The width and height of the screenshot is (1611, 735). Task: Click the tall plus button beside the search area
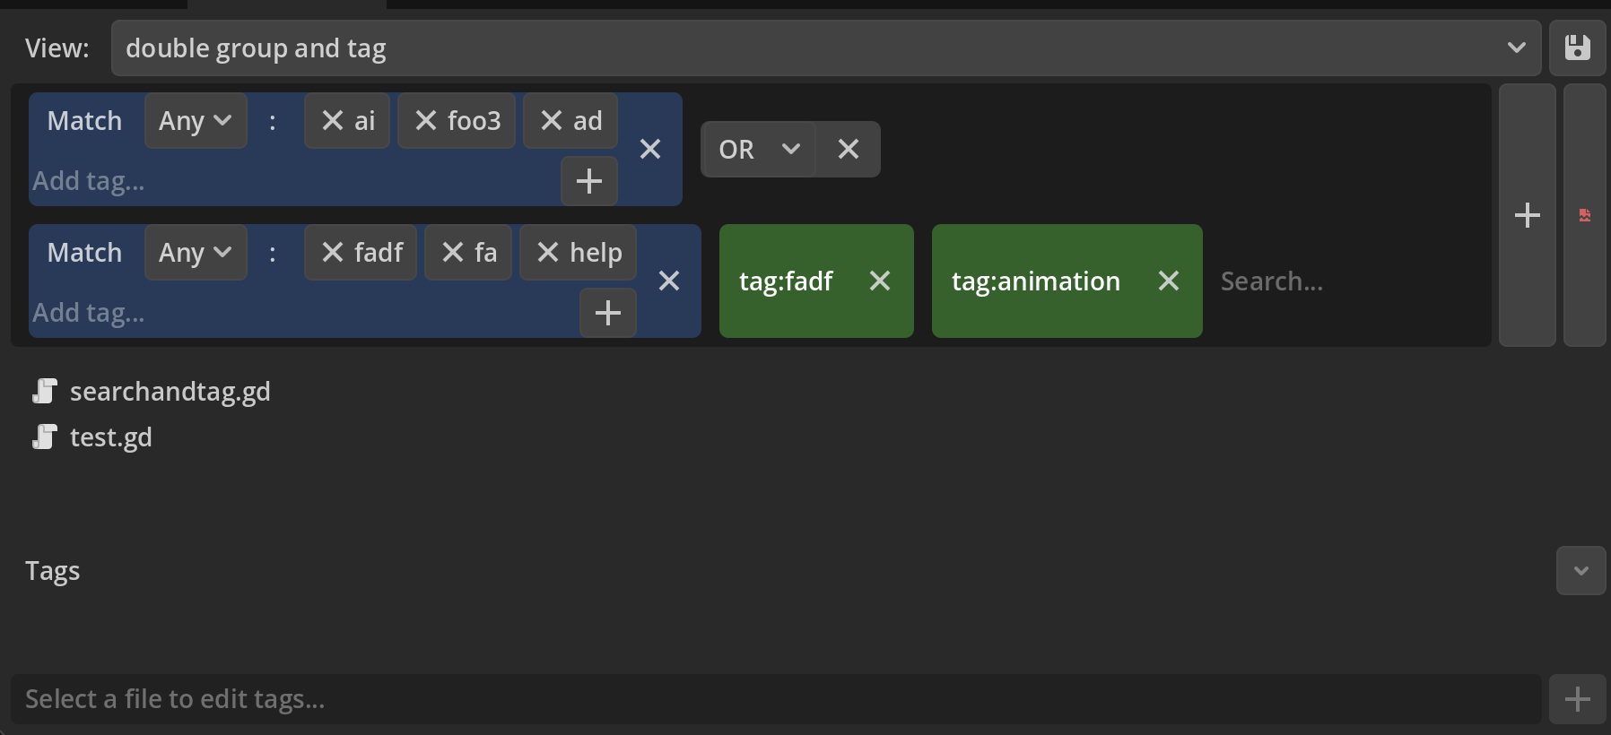click(x=1527, y=215)
